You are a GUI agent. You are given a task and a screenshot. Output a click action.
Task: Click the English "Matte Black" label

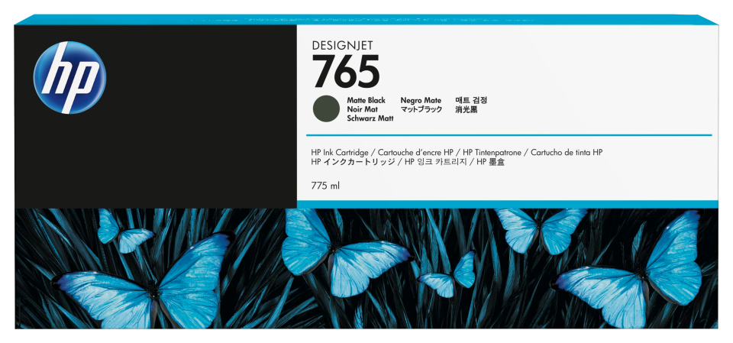tap(366, 101)
